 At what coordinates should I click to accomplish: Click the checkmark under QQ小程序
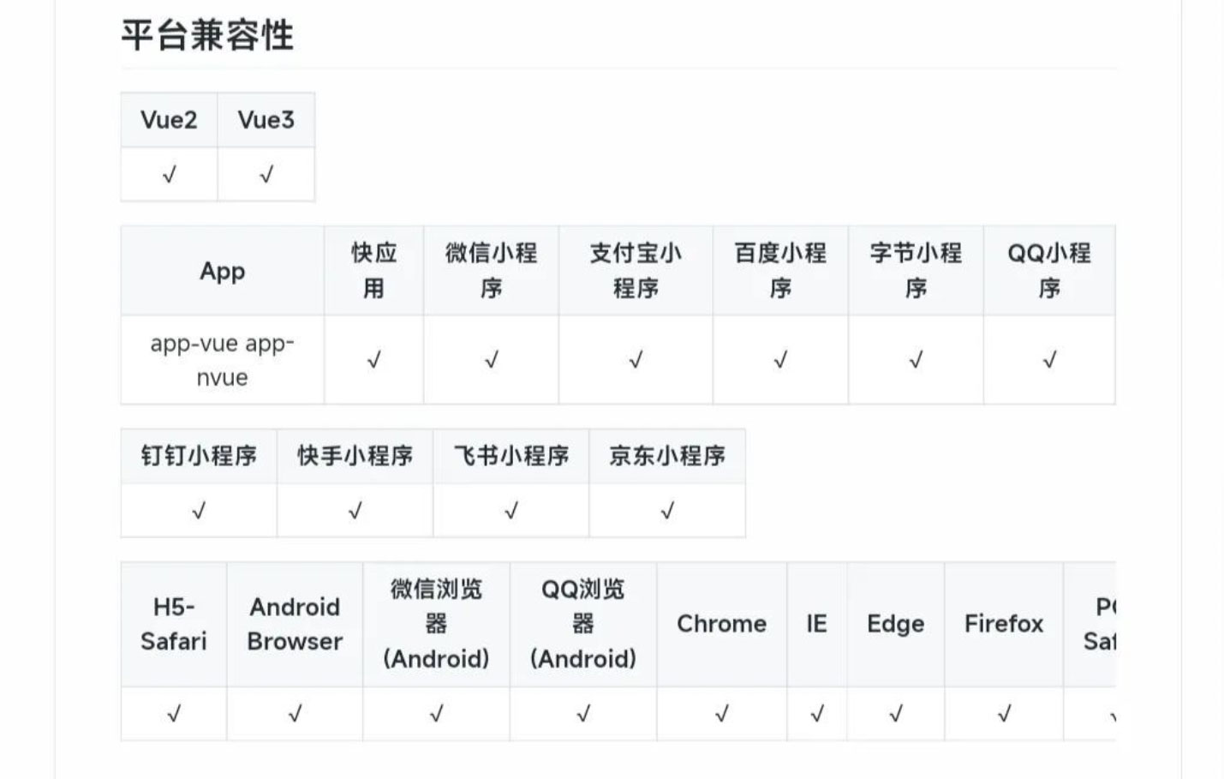click(x=1049, y=360)
